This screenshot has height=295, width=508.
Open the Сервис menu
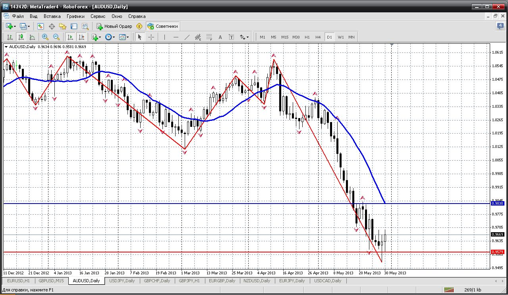point(98,16)
